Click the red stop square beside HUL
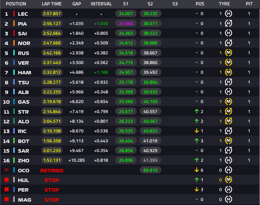The image size is (260, 205). (x=7, y=180)
